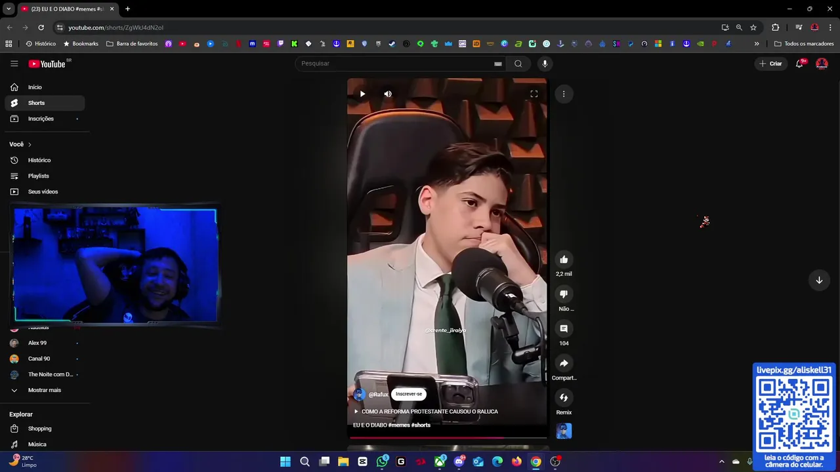
Task: Go to the next Short with down arrow
Action: point(819,280)
